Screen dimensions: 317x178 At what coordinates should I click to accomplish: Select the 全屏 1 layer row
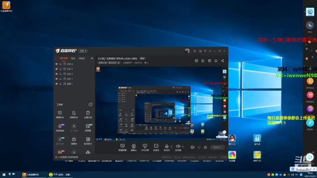[x=74, y=84]
